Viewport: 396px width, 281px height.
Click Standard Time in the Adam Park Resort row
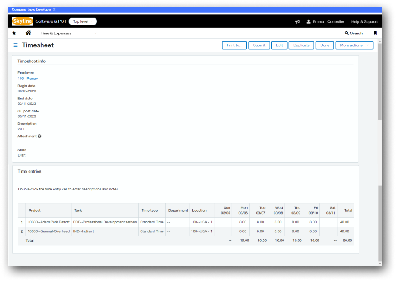coord(152,222)
